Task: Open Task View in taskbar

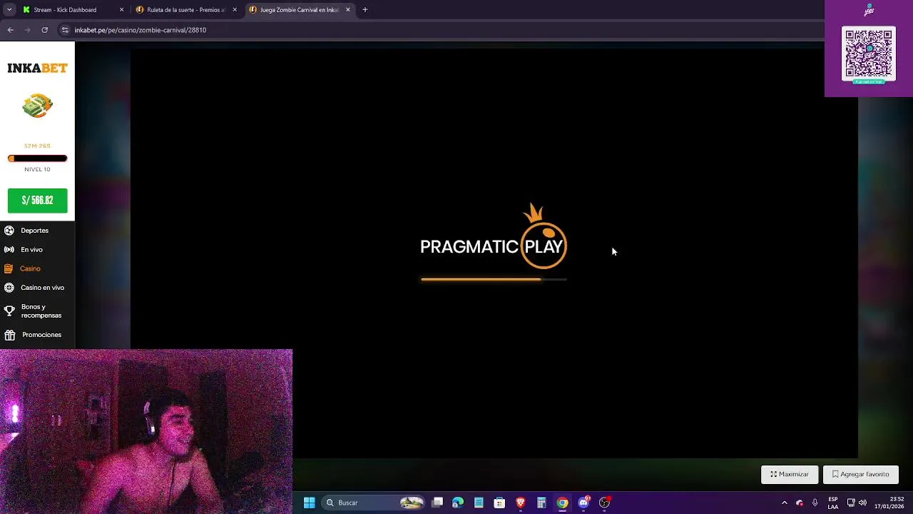Action: (x=437, y=503)
